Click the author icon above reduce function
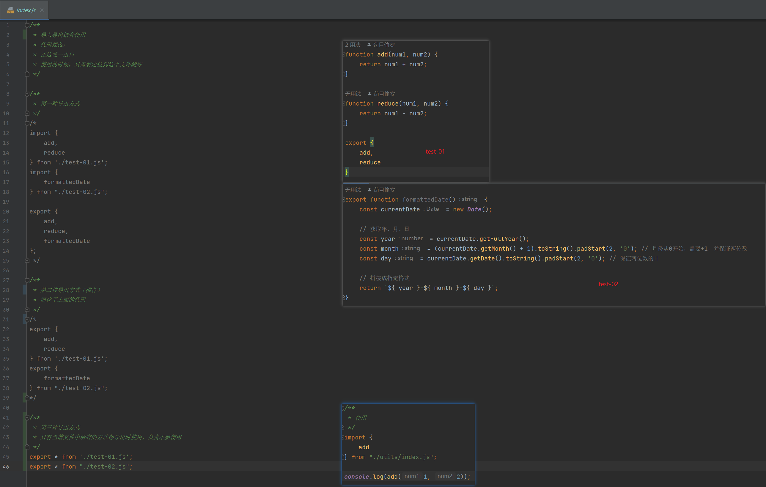 (x=369, y=94)
